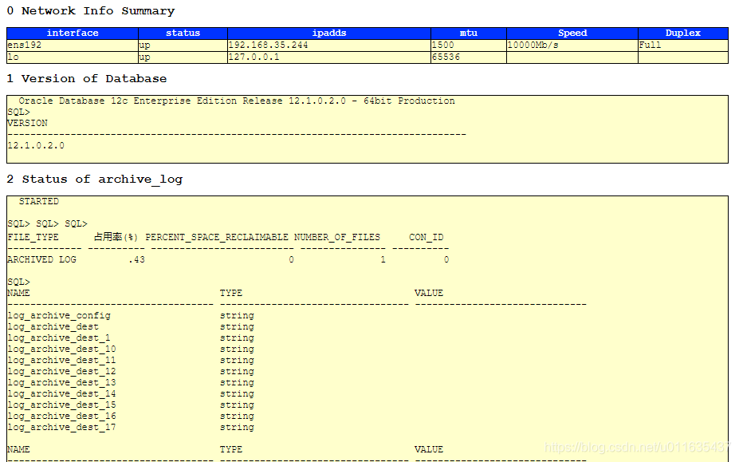Click the Duplex column header
The height and width of the screenshot is (462, 739).
click(683, 33)
